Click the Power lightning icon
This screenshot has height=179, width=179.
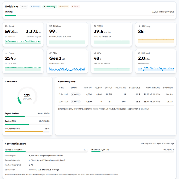pyautogui.click(x=6, y=53)
